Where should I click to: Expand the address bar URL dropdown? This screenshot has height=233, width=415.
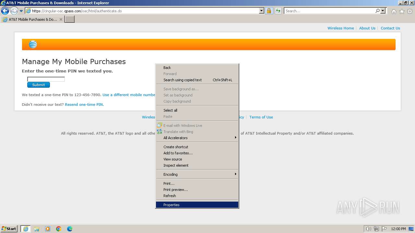tap(262, 11)
